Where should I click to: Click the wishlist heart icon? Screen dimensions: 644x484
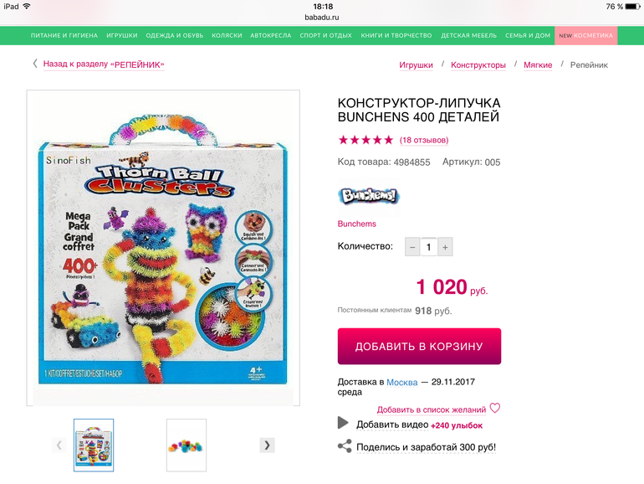495,408
